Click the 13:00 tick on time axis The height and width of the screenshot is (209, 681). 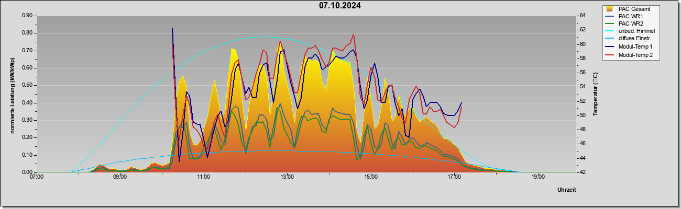[288, 177]
